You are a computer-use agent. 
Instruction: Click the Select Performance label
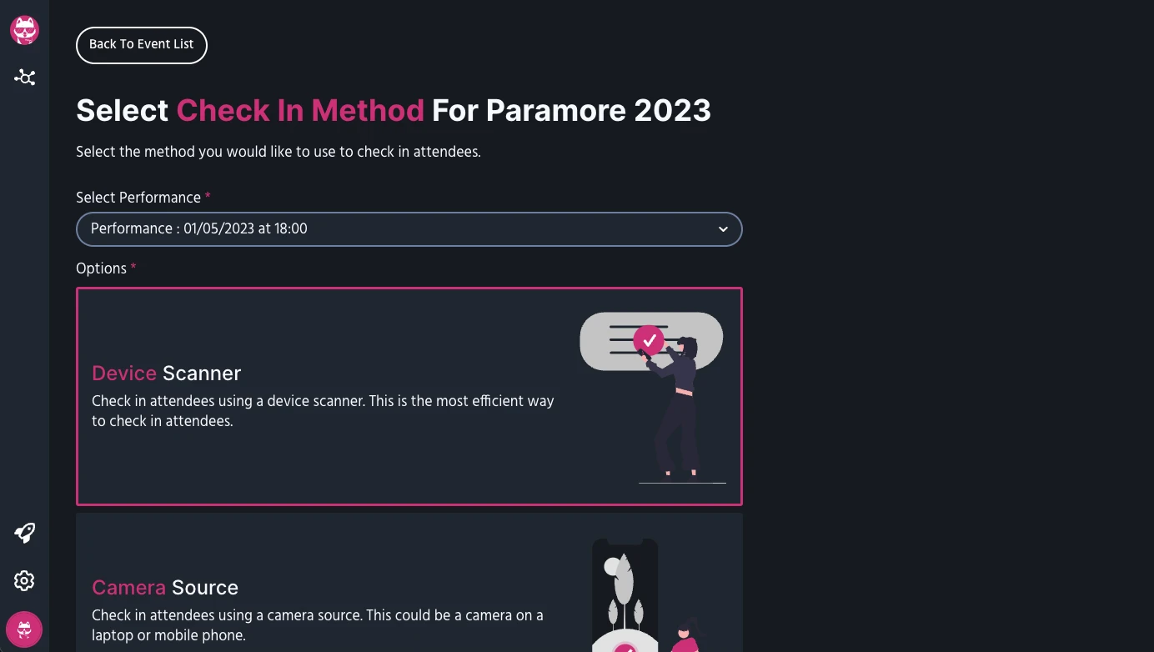(138, 198)
